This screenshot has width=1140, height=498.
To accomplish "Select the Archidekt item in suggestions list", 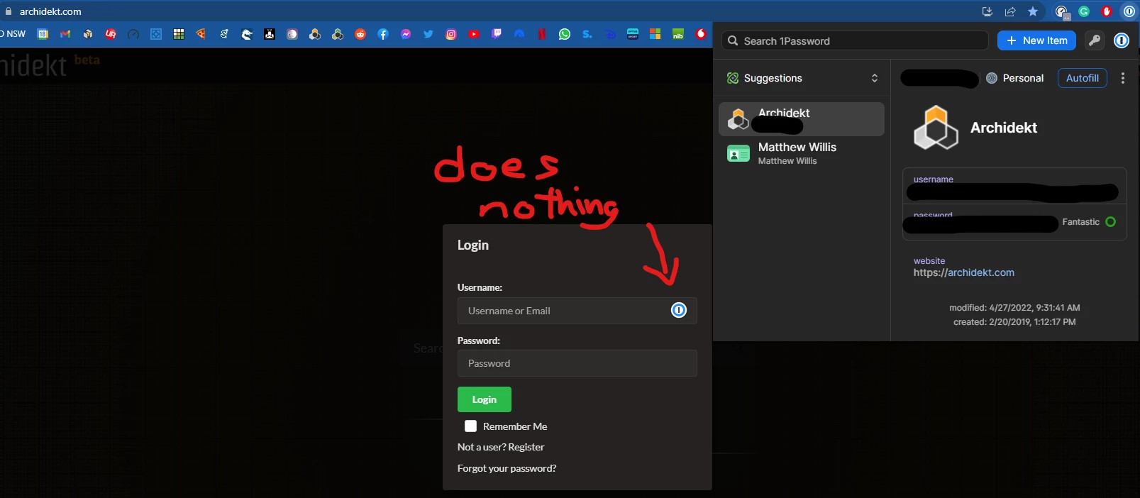I will point(802,119).
